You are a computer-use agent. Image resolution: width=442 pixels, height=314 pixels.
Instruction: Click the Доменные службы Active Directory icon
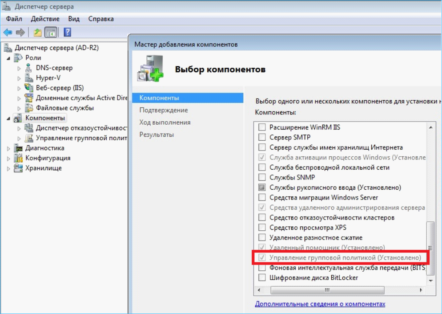point(29,98)
